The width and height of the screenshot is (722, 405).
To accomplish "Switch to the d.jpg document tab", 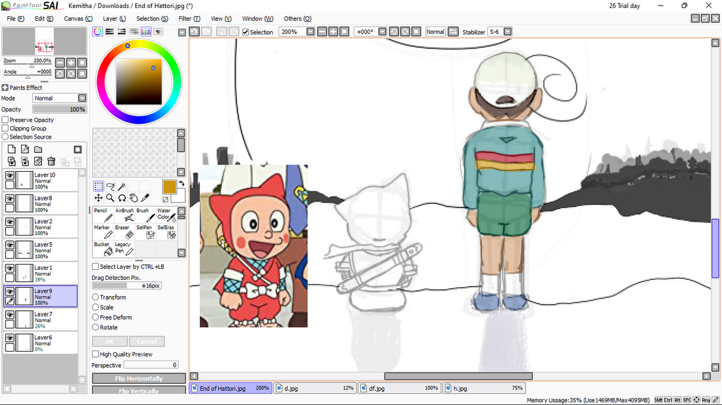I will tap(315, 388).
